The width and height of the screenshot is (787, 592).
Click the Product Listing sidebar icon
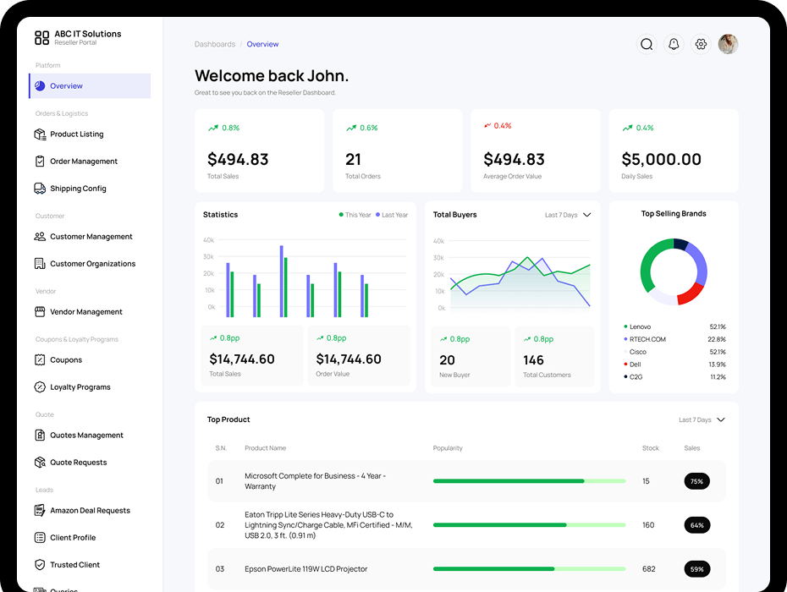[40, 134]
